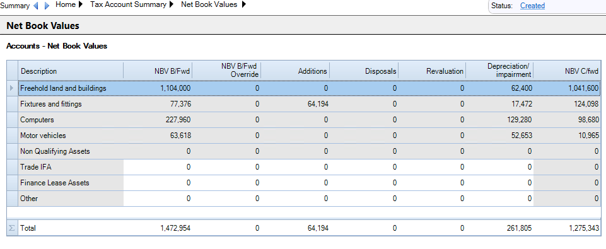Select the Other row
The height and width of the screenshot is (249, 606).
[304, 199]
